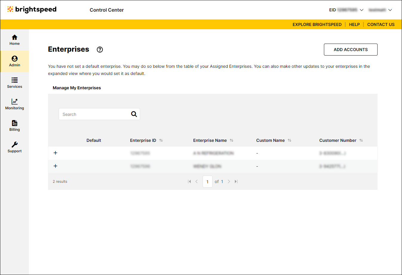
Task: Open the CONTACT US link
Action: (x=381, y=24)
